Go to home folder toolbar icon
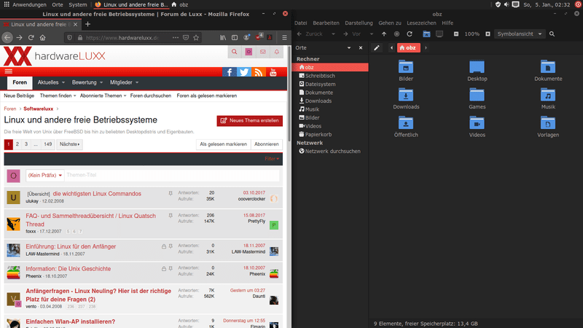Image resolution: width=583 pixels, height=328 pixels. coord(426,34)
